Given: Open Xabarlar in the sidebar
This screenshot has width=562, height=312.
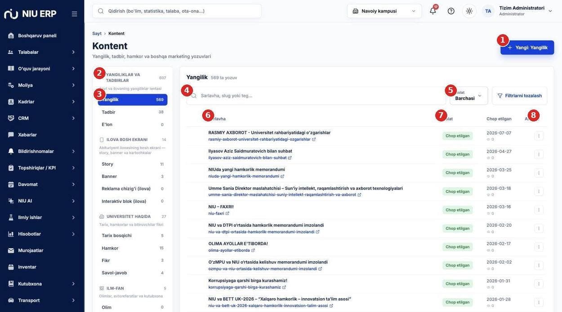Looking at the screenshot, I should [42, 135].
